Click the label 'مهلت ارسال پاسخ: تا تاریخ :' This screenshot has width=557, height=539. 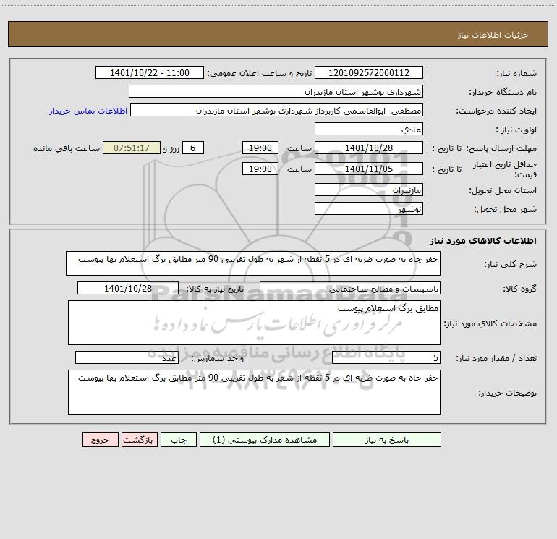(x=484, y=148)
